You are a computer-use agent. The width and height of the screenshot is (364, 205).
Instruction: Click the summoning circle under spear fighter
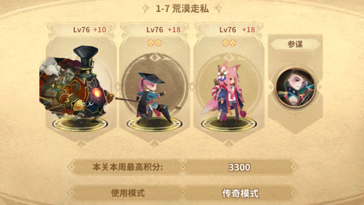coord(154,124)
